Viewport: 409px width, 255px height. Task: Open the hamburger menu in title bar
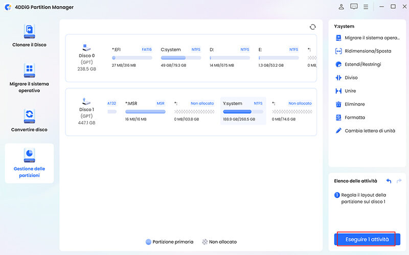pyautogui.click(x=367, y=7)
